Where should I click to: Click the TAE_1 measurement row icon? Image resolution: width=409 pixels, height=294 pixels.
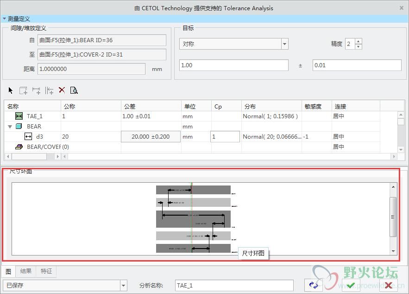pyautogui.click(x=19, y=116)
